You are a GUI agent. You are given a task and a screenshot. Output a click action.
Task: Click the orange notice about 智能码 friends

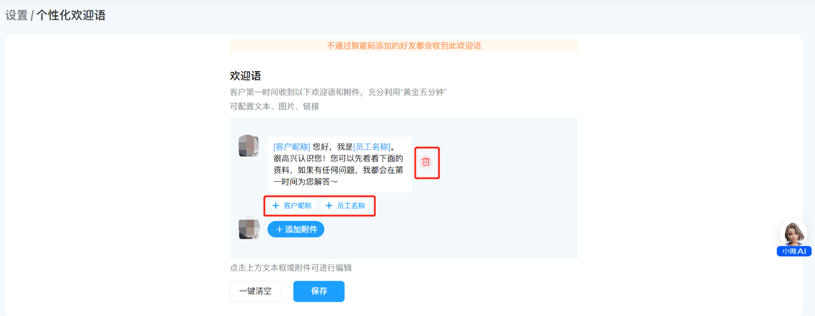tap(404, 46)
